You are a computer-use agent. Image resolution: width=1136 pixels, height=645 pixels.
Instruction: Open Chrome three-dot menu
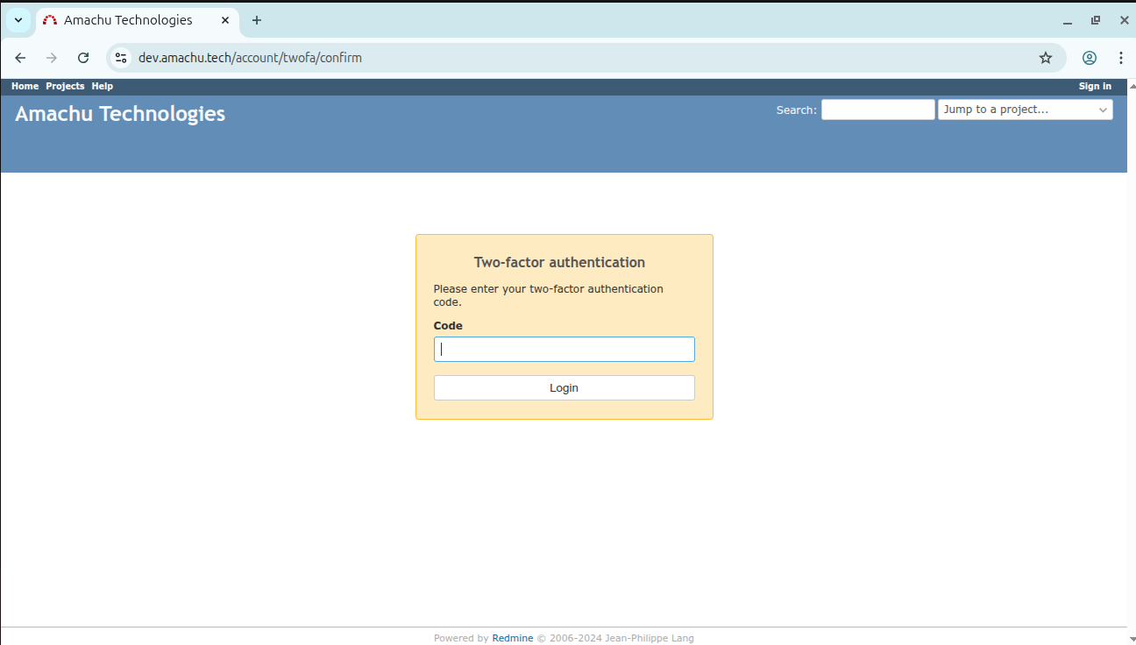1120,58
